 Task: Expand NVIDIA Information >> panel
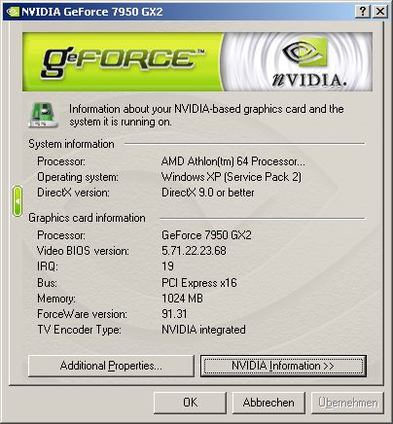[x=283, y=366]
